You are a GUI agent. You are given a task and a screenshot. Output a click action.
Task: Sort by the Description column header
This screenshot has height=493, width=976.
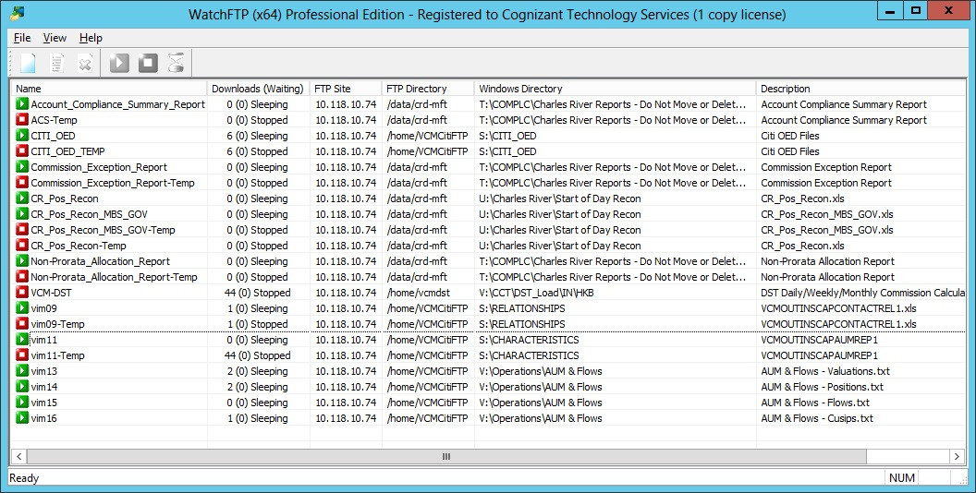(860, 89)
